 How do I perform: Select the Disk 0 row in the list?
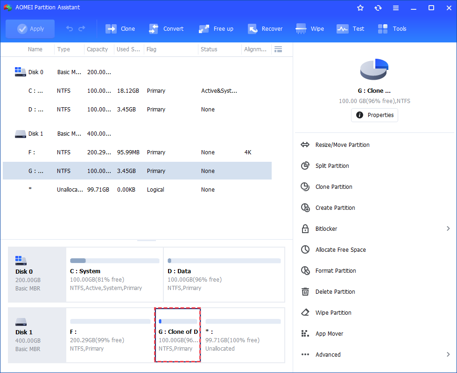point(137,72)
